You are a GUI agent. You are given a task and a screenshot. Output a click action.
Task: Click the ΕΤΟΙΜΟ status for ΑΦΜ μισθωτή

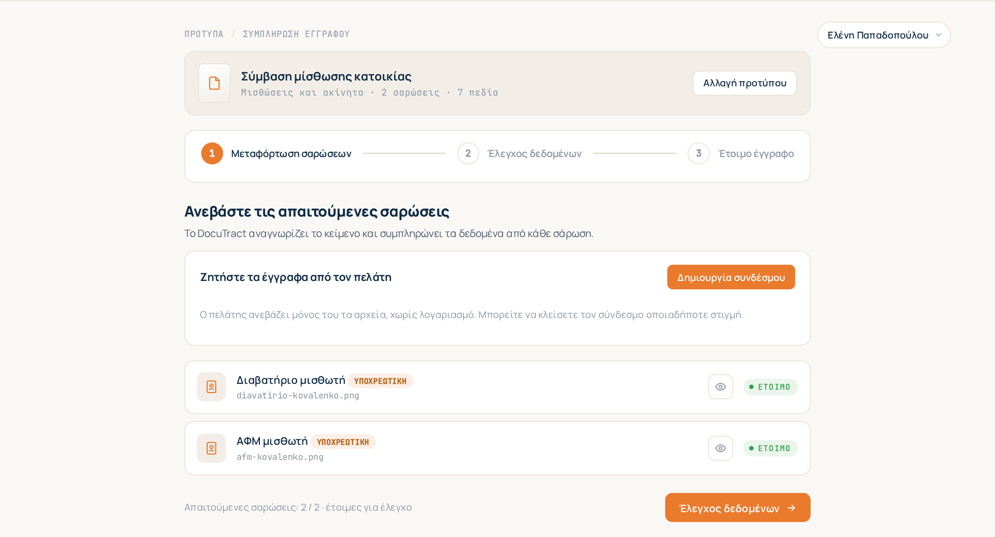(770, 448)
